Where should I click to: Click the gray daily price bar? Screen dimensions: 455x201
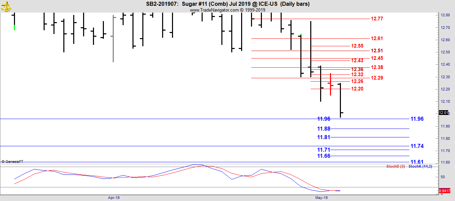113,37
